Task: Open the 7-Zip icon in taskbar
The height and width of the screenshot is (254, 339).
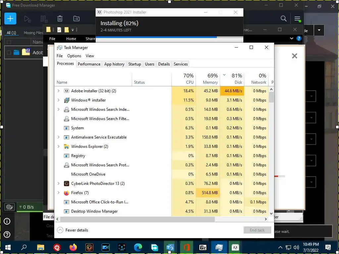Action: [203, 247]
